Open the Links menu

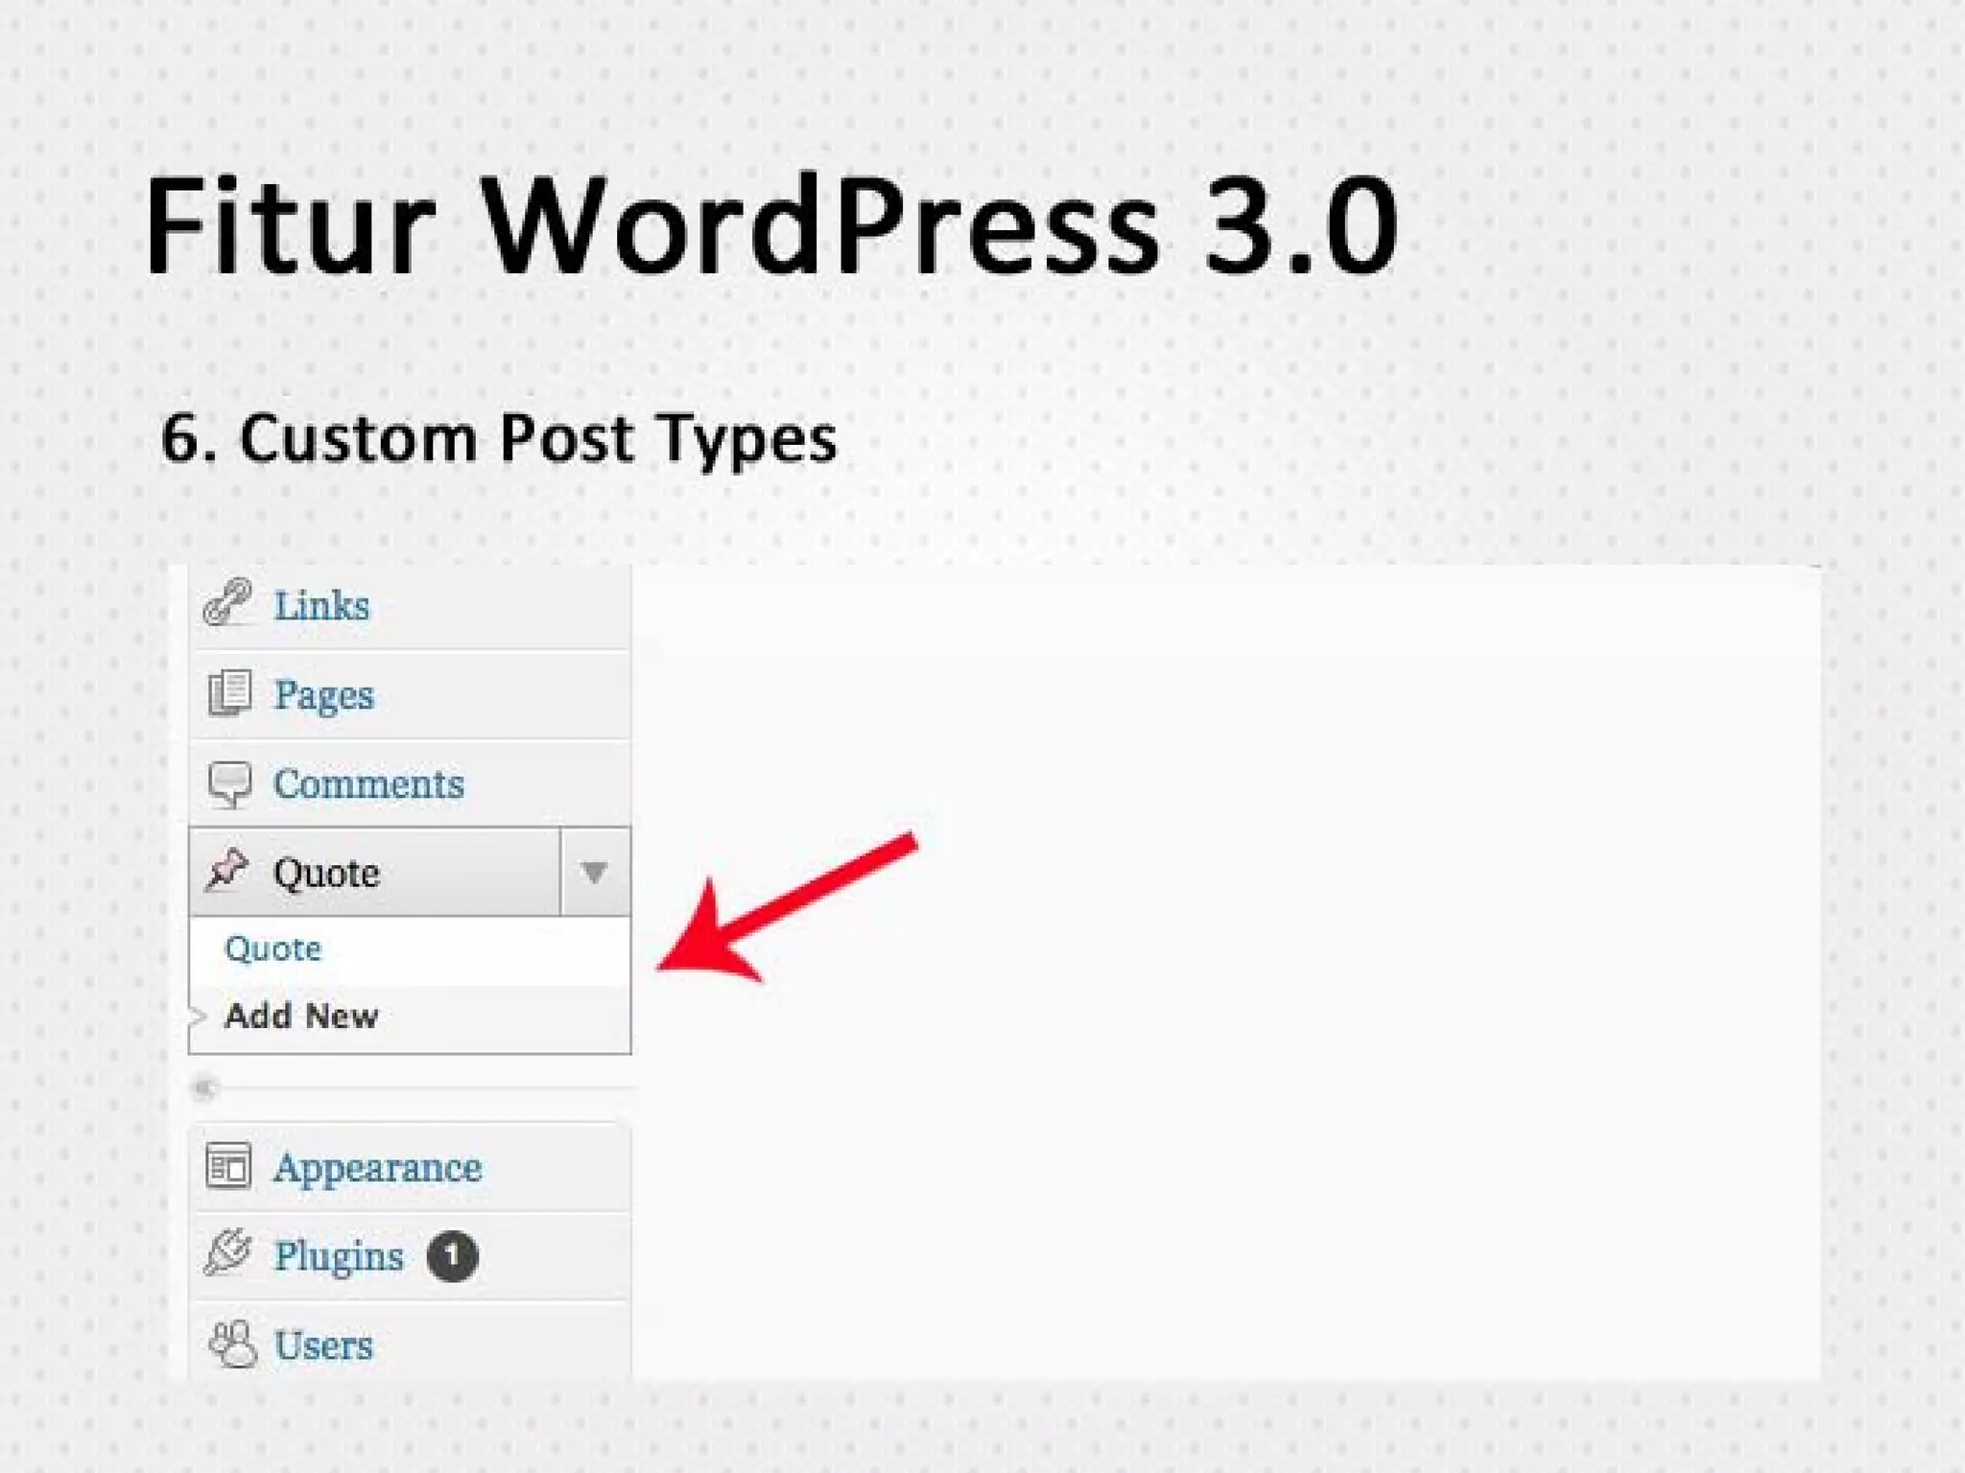click(x=321, y=606)
